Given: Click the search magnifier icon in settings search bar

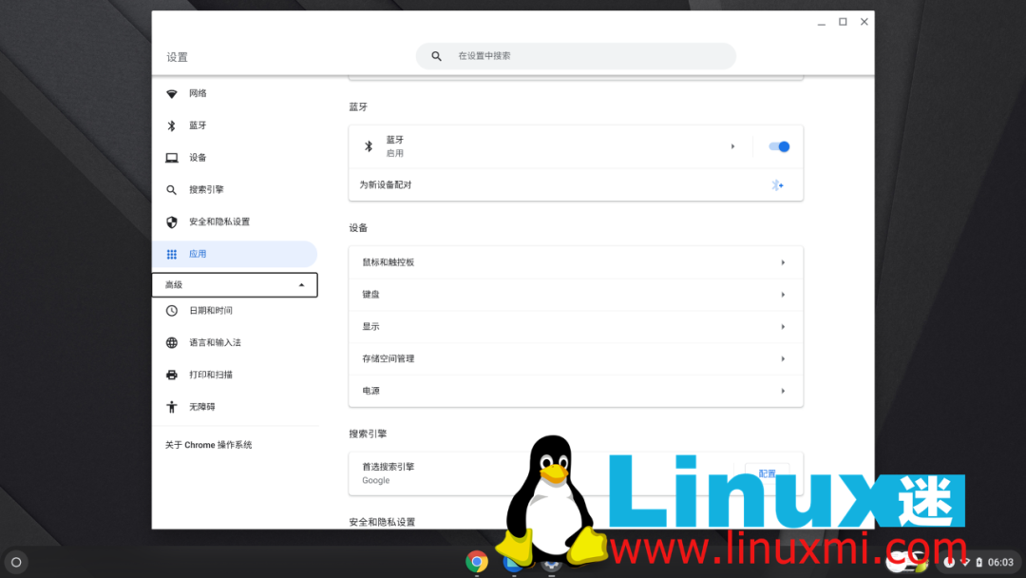Looking at the screenshot, I should pos(436,56).
